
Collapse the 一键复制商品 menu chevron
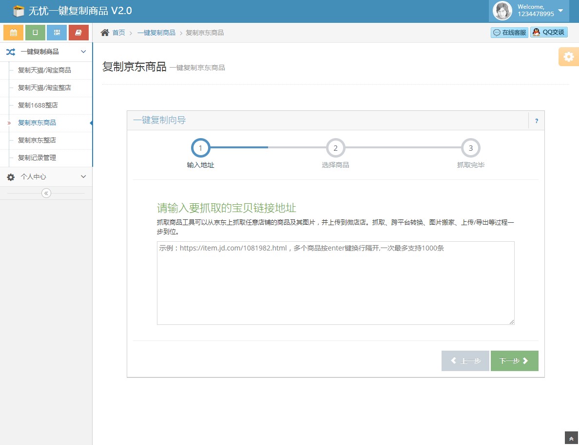click(x=83, y=52)
